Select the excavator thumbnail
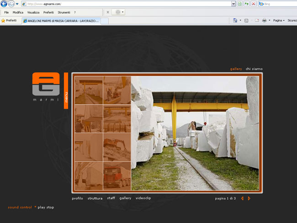Viewport: 297px width, 223px height. click(117, 147)
